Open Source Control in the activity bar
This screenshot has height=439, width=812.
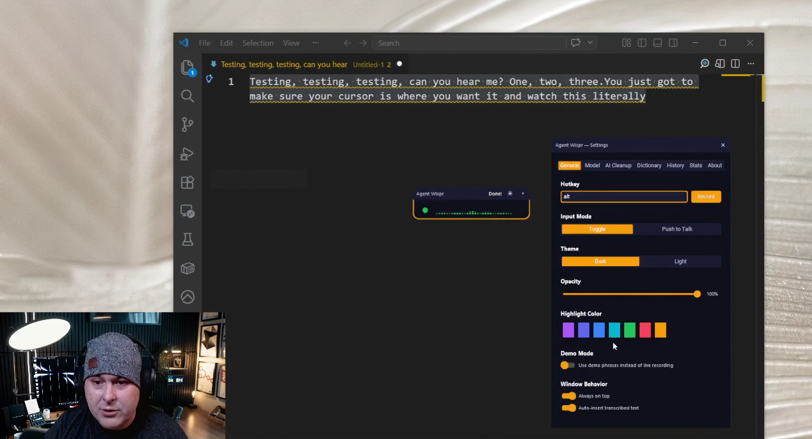(x=188, y=124)
